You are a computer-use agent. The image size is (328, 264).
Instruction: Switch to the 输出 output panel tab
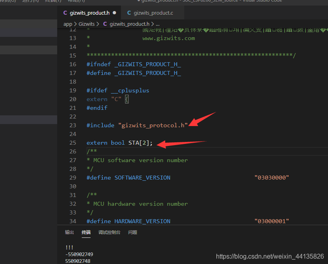[69, 232]
